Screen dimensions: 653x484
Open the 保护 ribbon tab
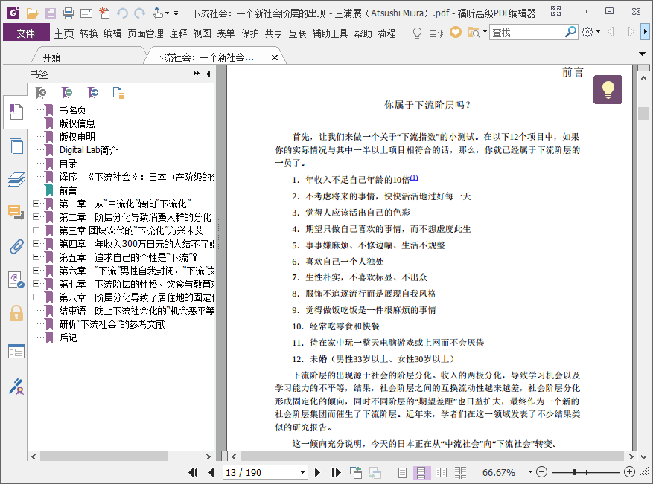coord(250,33)
